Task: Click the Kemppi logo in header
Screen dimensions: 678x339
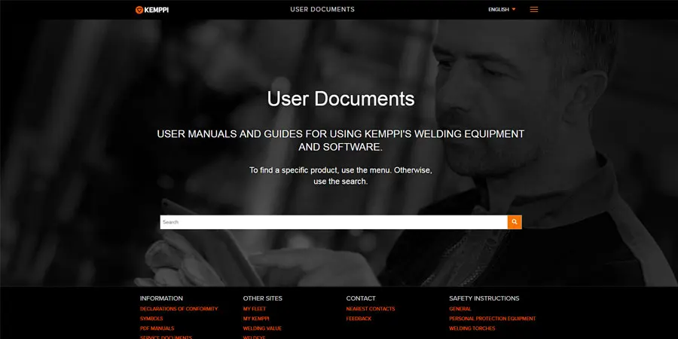Action: click(x=154, y=10)
